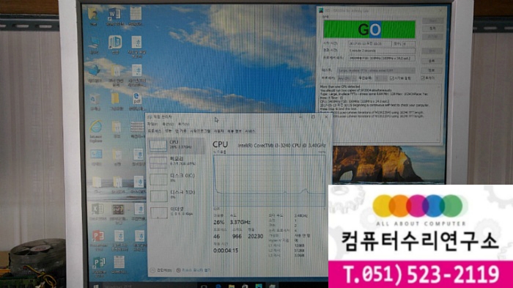Screen dimensions: 513x288
Task: Click the green GO status banner in SP2004
Action: click(x=369, y=29)
